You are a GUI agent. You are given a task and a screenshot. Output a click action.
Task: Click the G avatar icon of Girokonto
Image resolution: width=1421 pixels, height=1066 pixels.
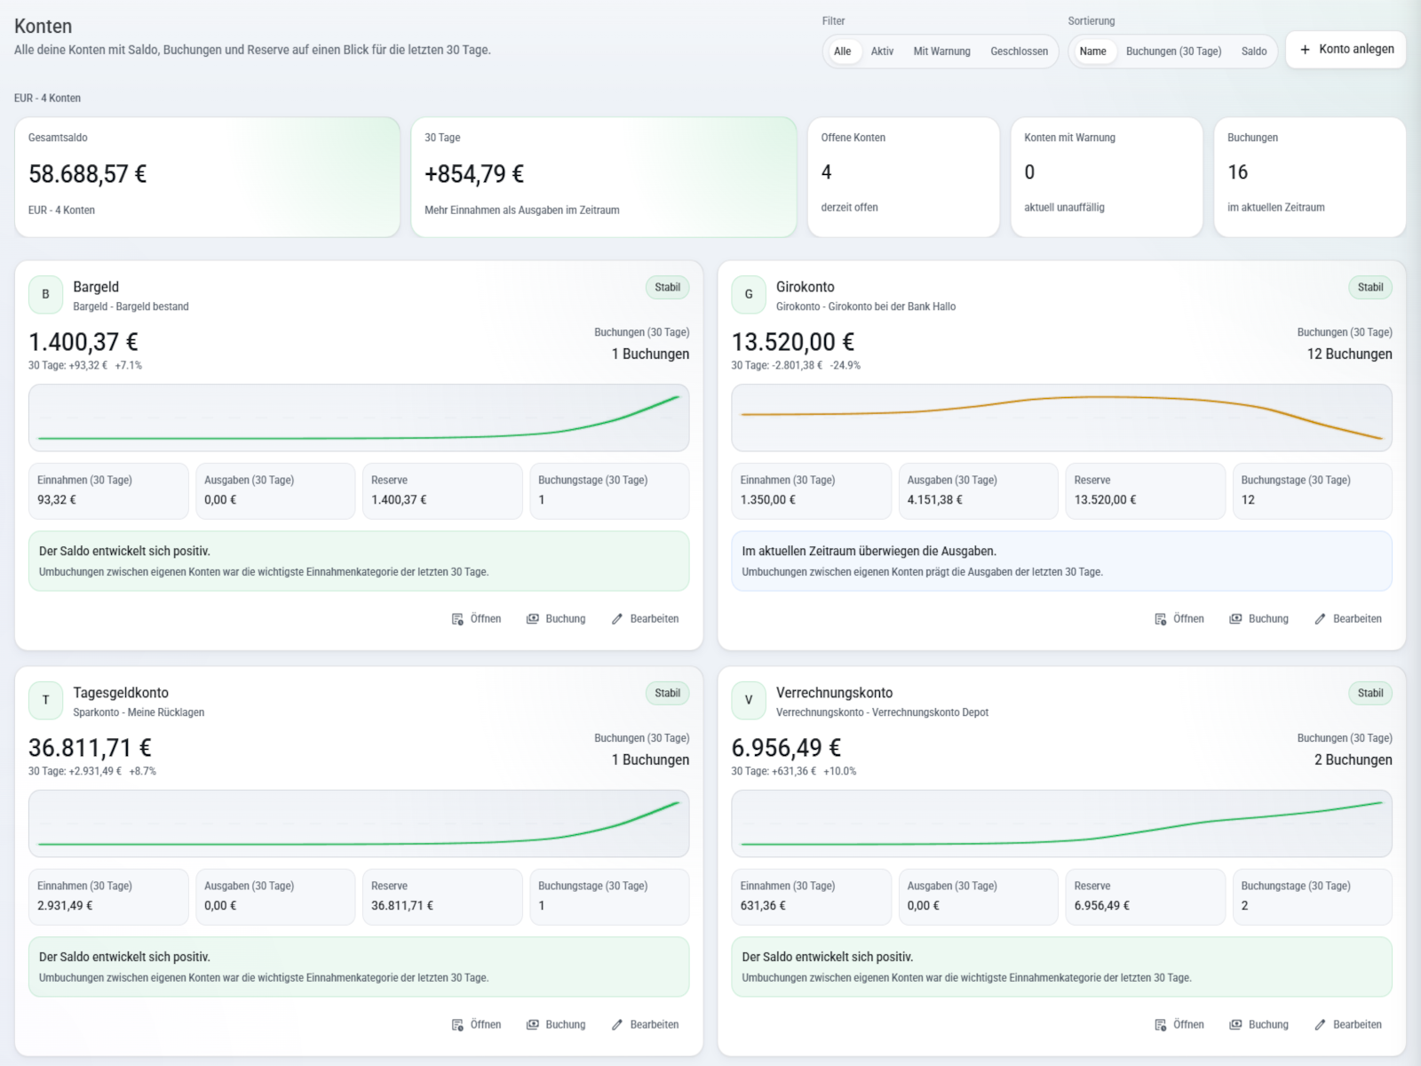pyautogui.click(x=749, y=295)
